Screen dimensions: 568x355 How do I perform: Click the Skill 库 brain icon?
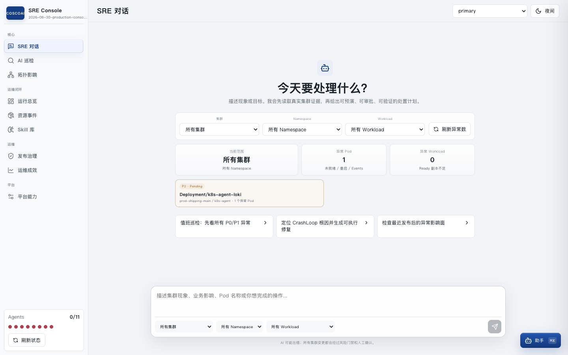click(11, 129)
